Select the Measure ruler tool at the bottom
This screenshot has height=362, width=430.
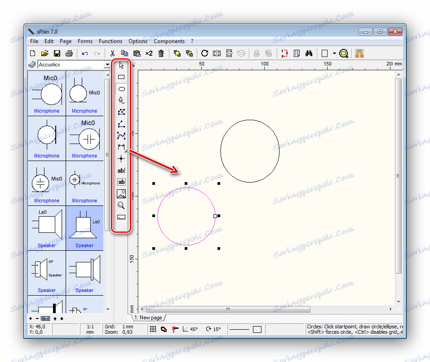(121, 218)
